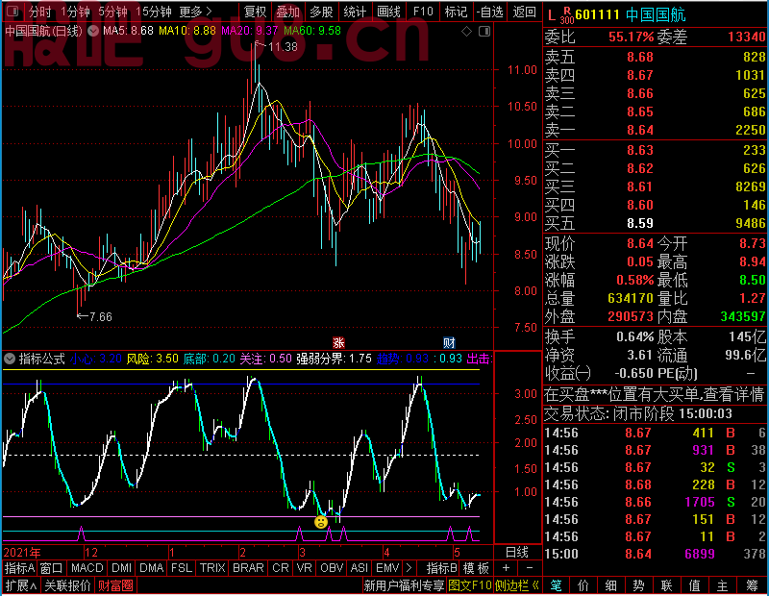Click 叠加 overlay button
This screenshot has height=596, width=769.
pyautogui.click(x=287, y=12)
